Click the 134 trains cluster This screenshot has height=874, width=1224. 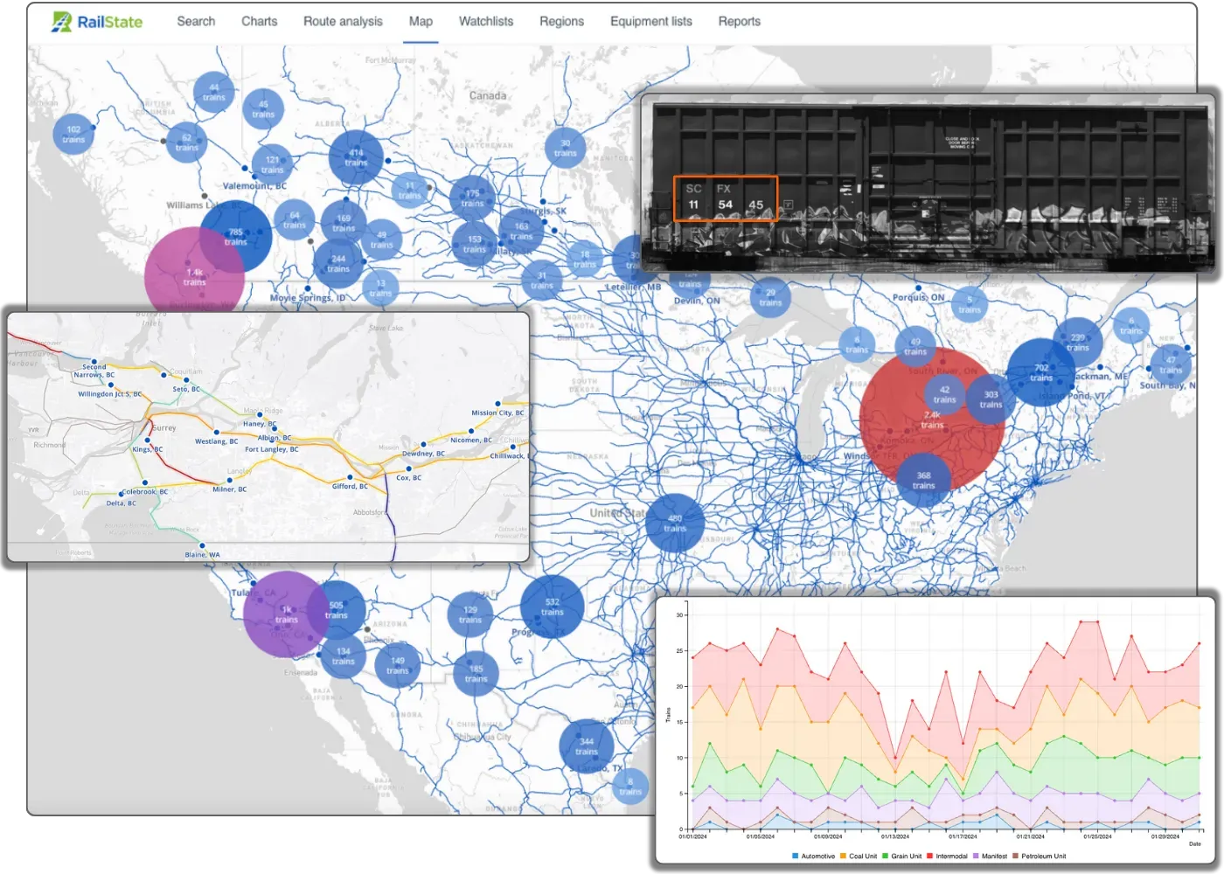click(344, 655)
